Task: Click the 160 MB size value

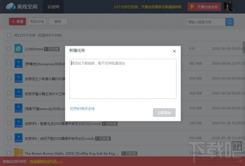Action: (x=195, y=123)
